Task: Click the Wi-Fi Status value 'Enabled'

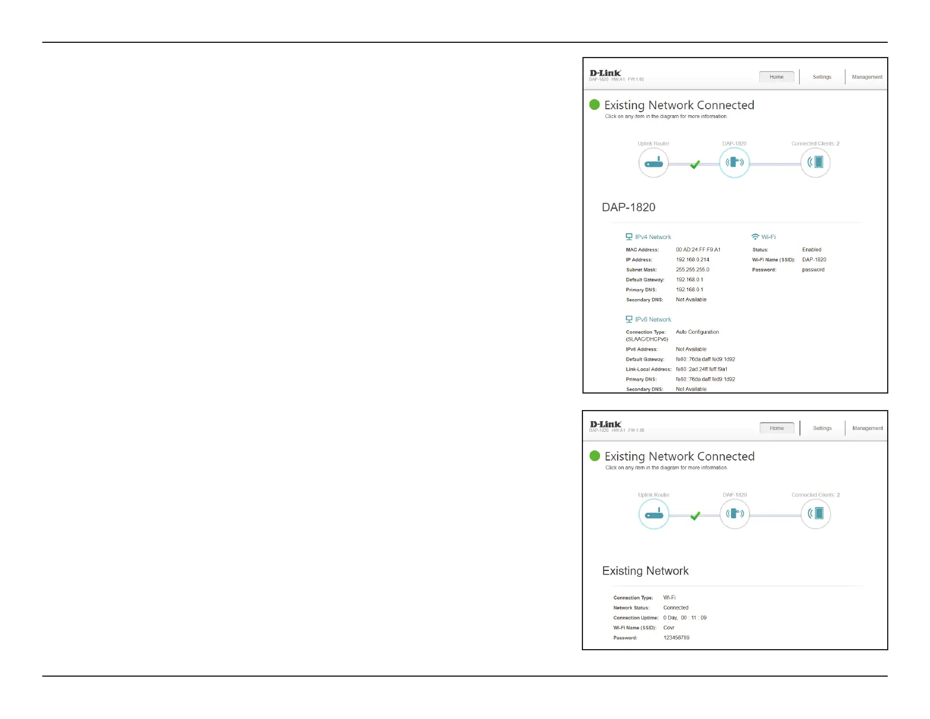Action: [x=812, y=250]
